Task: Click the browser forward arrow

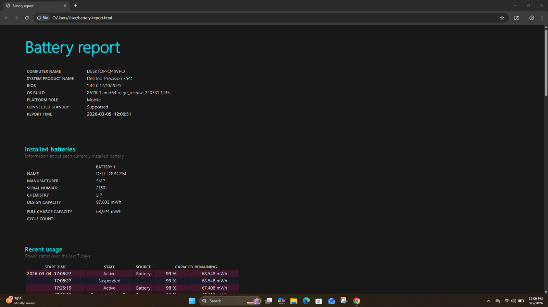Action: point(16,18)
